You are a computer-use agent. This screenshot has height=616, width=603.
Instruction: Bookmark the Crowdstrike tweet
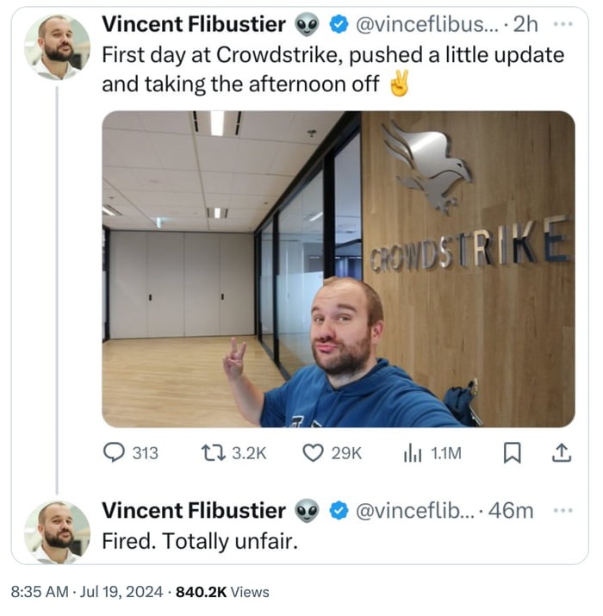(x=513, y=452)
